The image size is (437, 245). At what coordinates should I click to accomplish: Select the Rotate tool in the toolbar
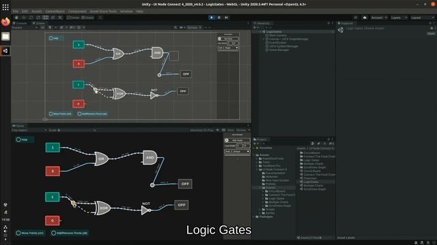click(x=31, y=18)
